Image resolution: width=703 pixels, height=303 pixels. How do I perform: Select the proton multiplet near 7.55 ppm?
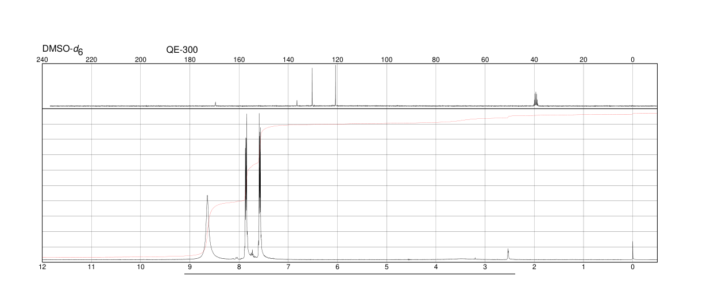tap(260, 187)
